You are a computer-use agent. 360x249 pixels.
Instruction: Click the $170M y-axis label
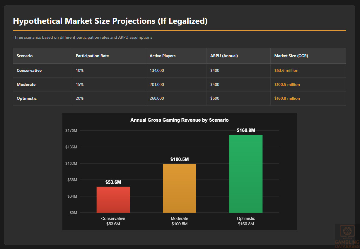pyautogui.click(x=71, y=131)
